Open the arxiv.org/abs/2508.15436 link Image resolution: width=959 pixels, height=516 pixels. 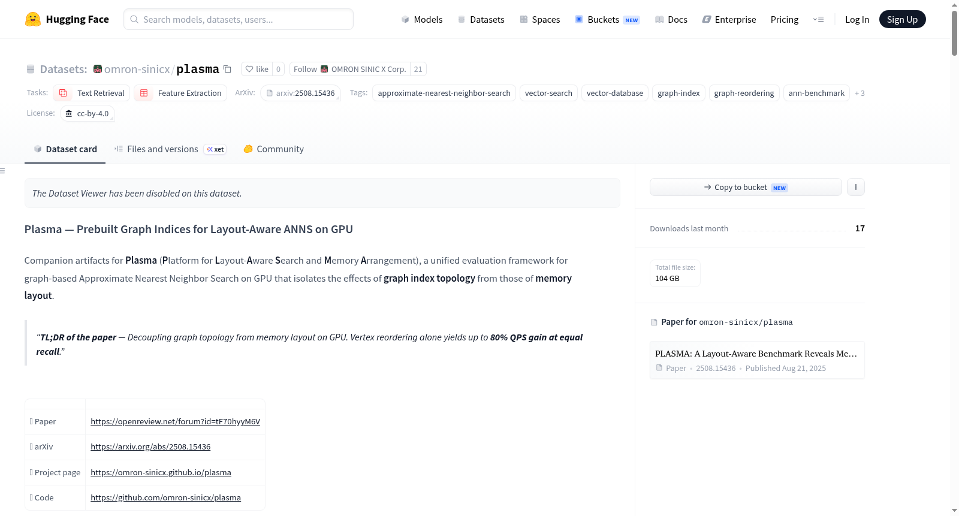pos(150,446)
